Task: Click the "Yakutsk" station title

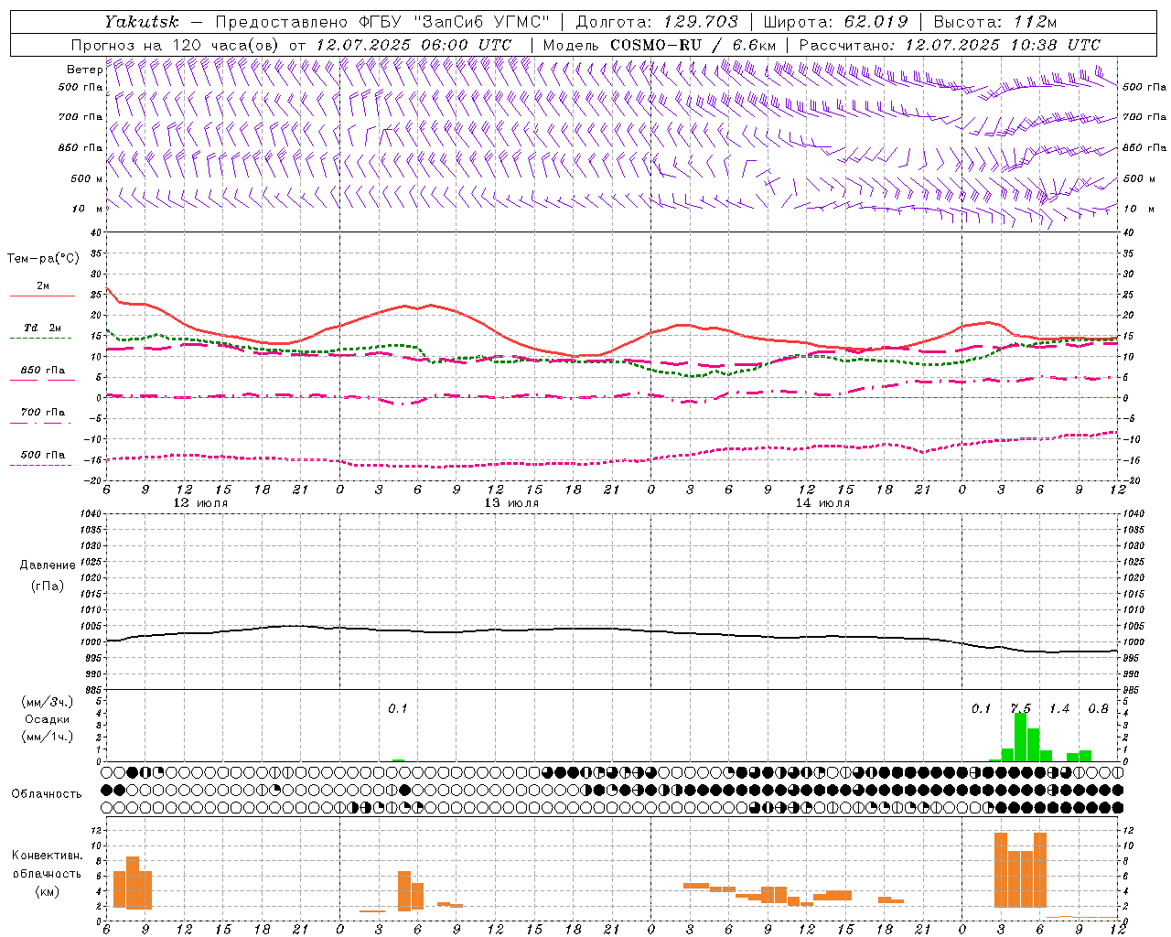Action: pyautogui.click(x=141, y=22)
